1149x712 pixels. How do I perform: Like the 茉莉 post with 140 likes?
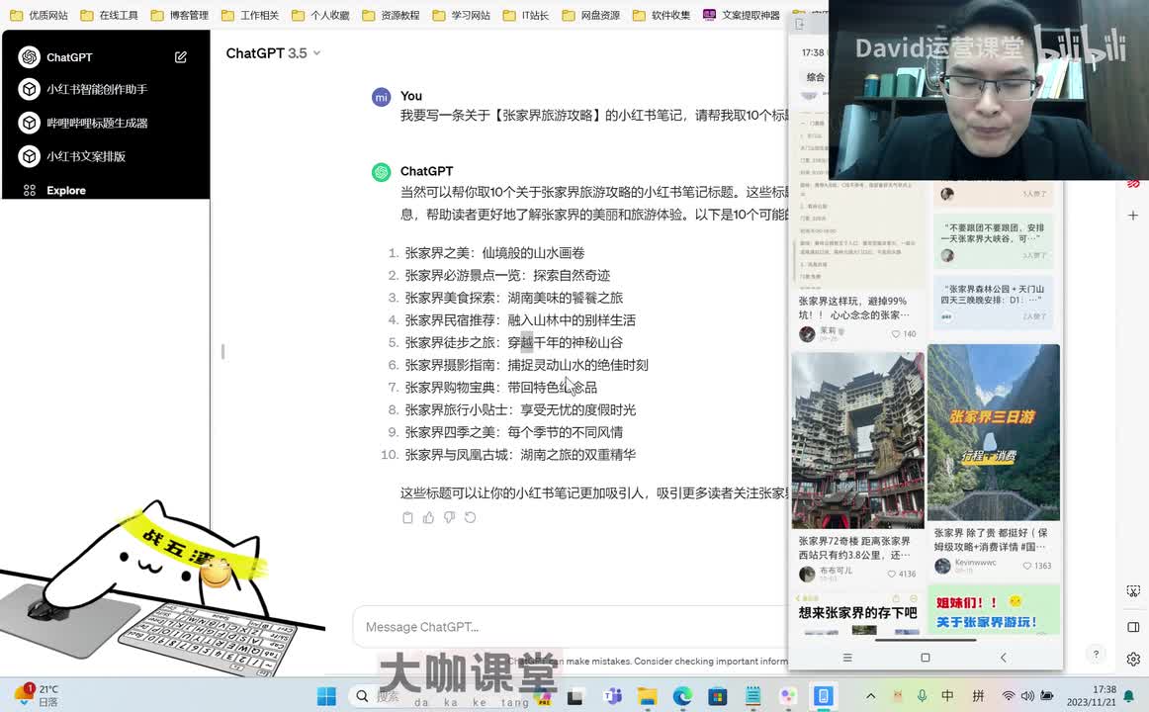click(x=896, y=334)
